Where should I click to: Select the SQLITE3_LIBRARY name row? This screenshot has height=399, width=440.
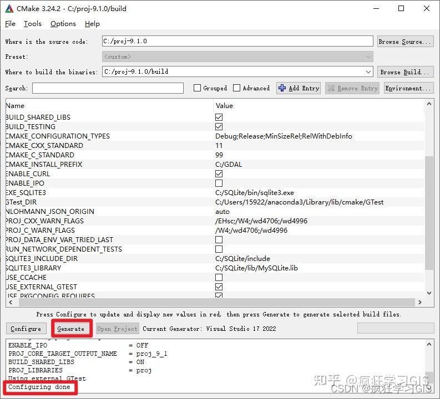pyautogui.click(x=33, y=268)
